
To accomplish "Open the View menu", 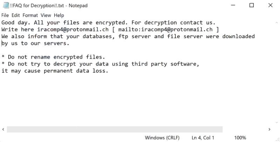I will 46,15.
